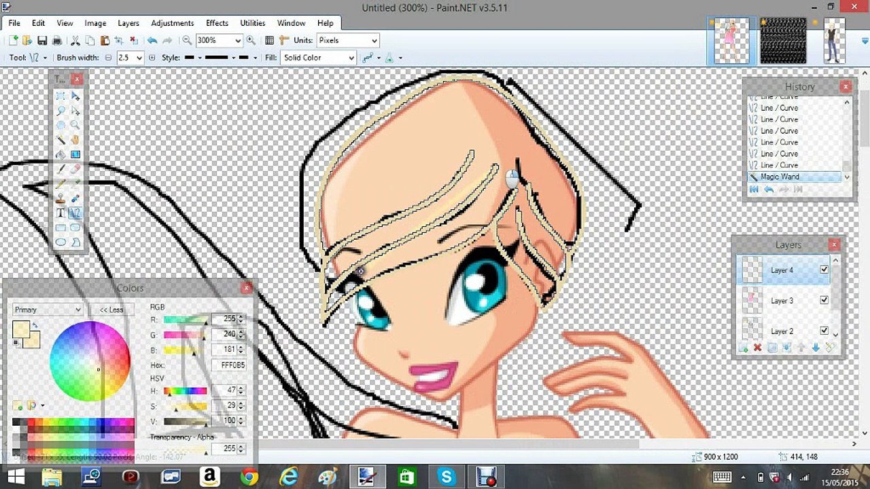This screenshot has height=489, width=870.
Task: Pick the Move Selection tool
Action: [x=75, y=110]
